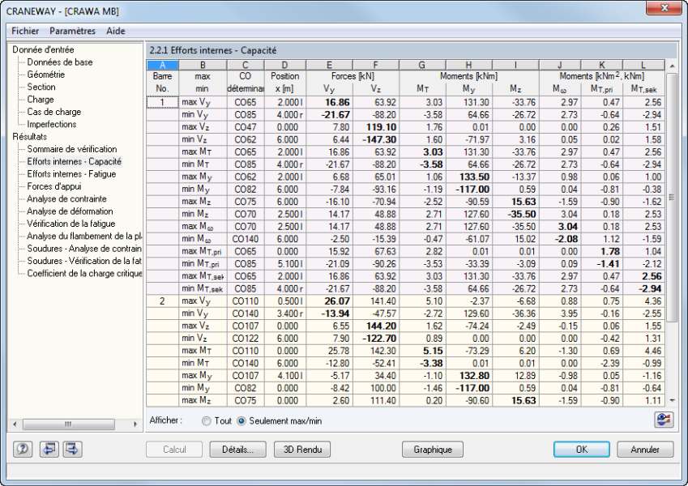Open the Graphique view button
688x486 pixels.
(x=433, y=450)
